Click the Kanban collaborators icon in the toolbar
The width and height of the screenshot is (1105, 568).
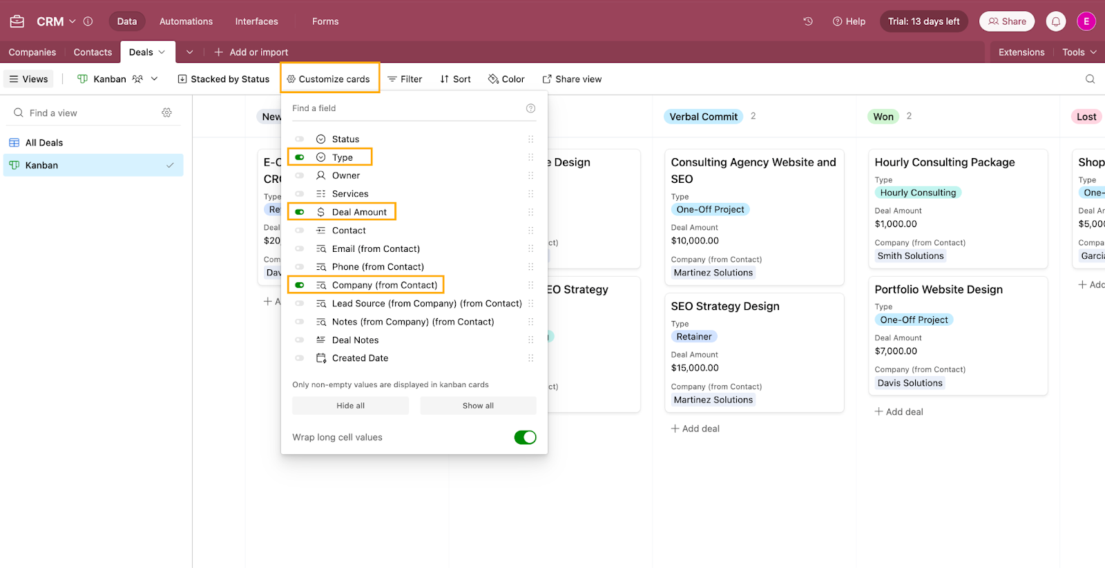137,79
